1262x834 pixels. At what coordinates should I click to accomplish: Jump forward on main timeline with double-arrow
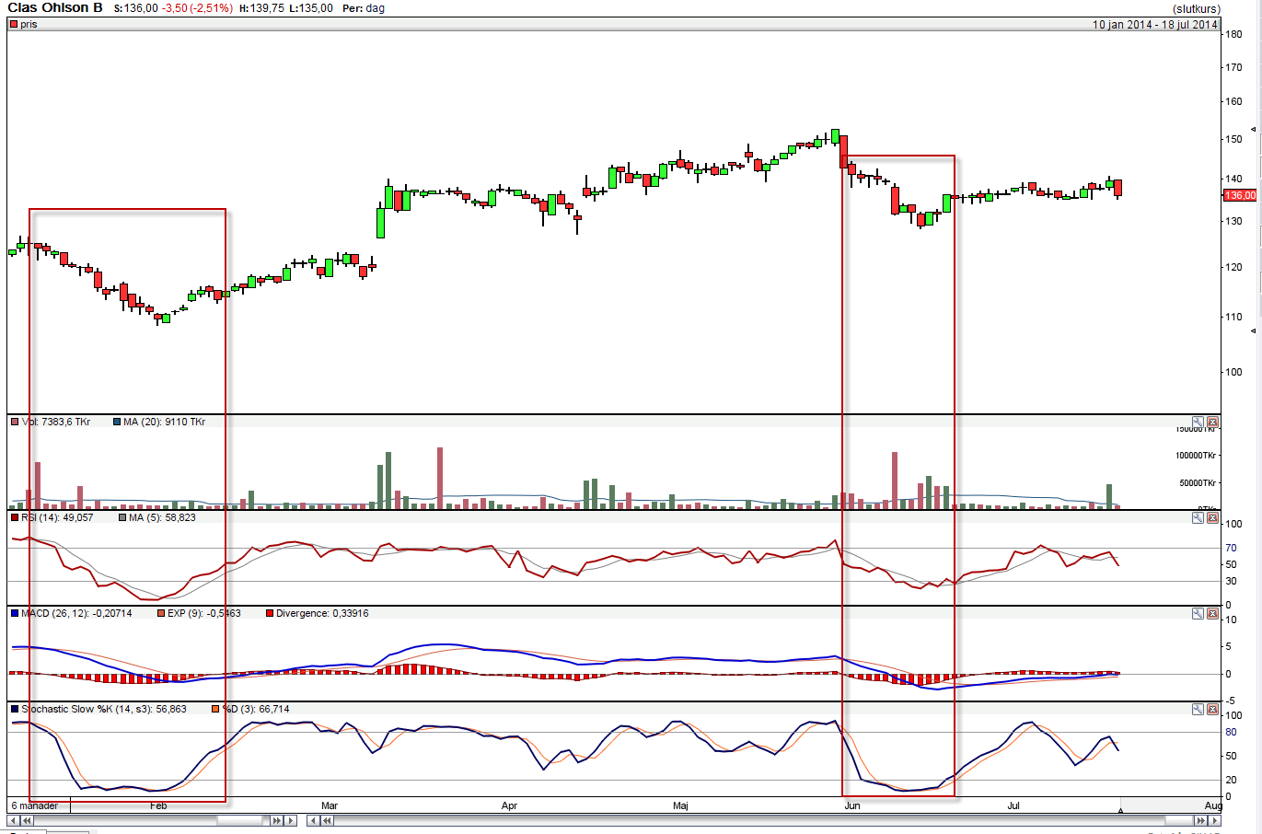tap(1200, 821)
